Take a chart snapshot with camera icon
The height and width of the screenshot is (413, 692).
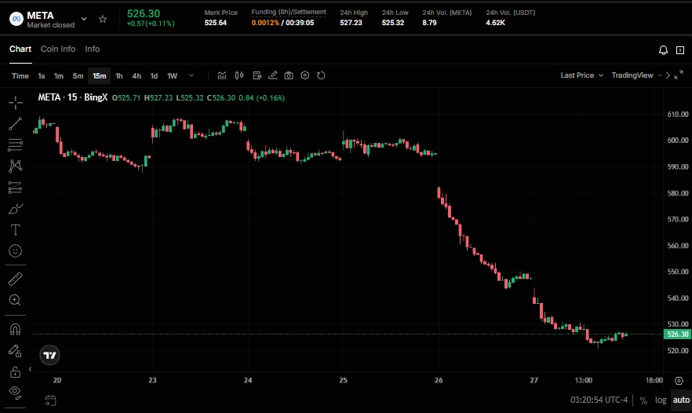coord(289,75)
